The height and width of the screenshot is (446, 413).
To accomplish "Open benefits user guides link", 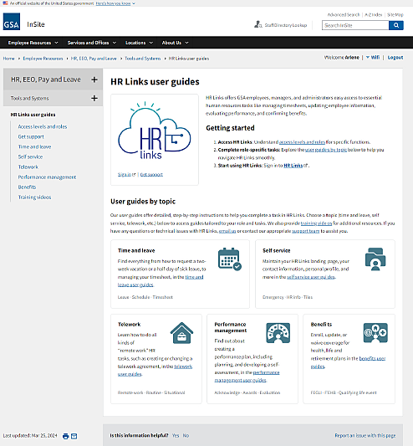I will pos(348,362).
